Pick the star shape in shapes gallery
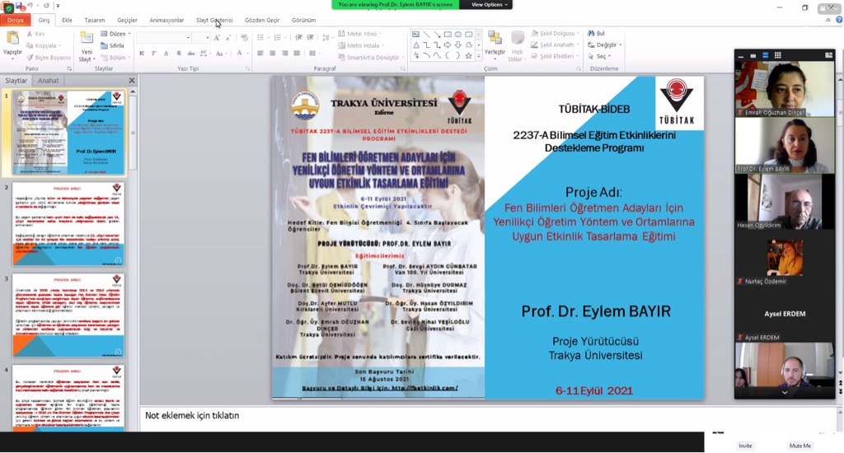Screen dimensions: 844x453 pyautogui.click(x=468, y=55)
